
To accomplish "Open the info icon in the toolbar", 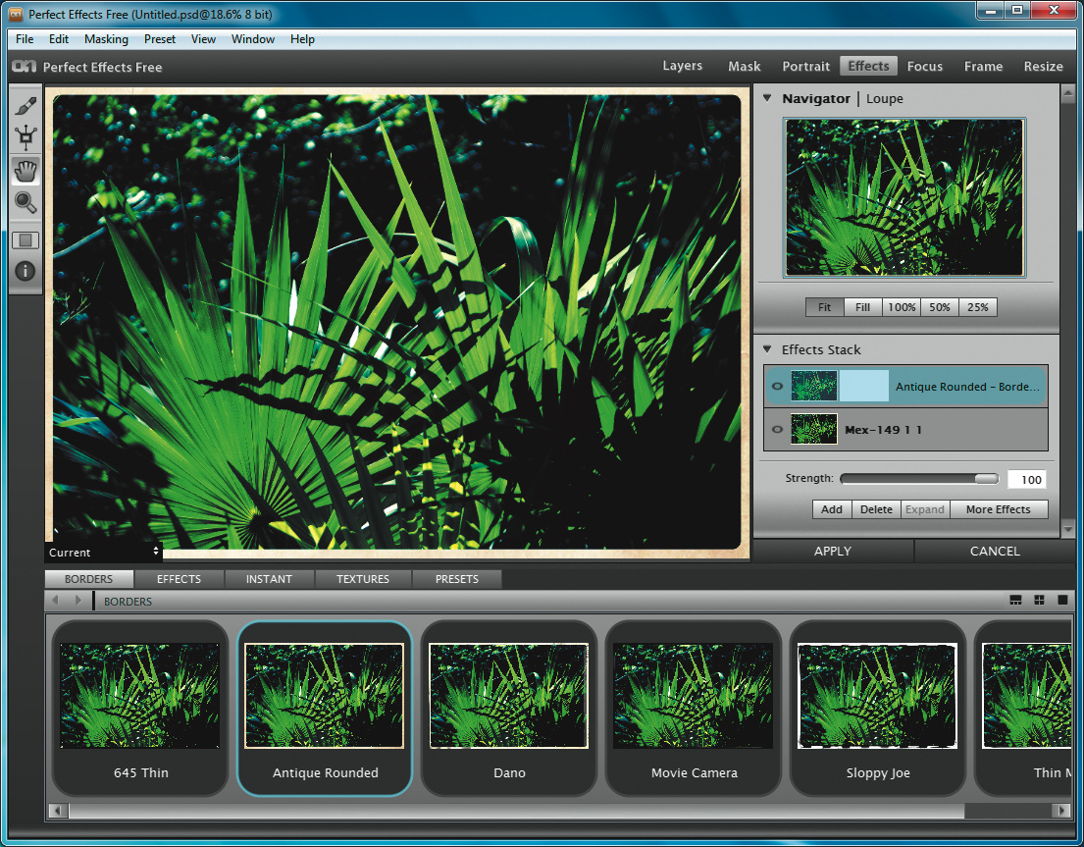I will [x=26, y=272].
